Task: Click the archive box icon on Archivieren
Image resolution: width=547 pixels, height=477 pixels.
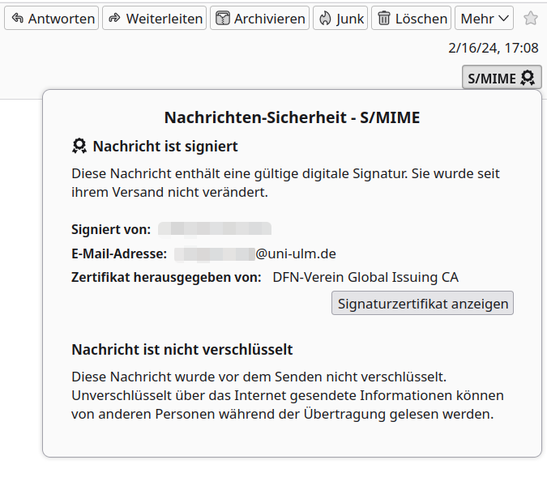Action: point(222,18)
